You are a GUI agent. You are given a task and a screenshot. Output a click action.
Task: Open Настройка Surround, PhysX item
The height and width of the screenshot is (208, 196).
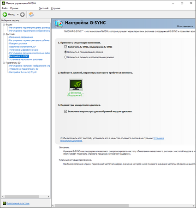23,72
